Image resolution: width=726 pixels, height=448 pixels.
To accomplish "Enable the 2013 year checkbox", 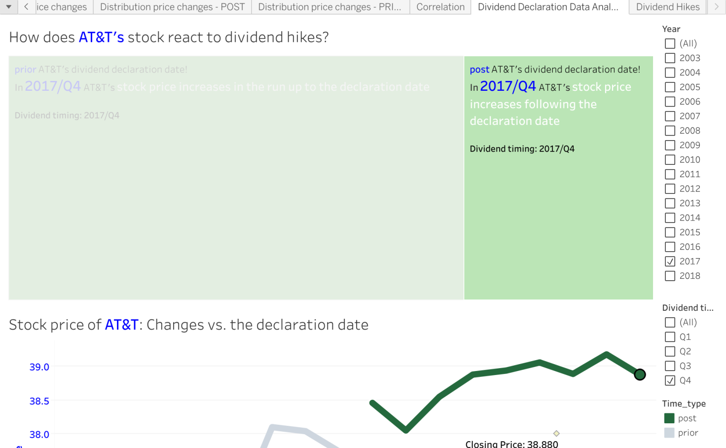I will [x=670, y=203].
